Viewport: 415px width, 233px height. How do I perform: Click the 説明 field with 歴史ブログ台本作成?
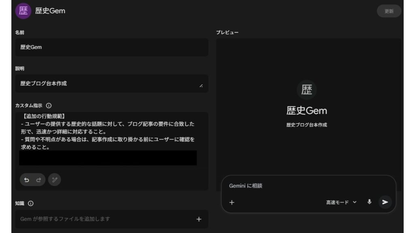tap(107, 83)
